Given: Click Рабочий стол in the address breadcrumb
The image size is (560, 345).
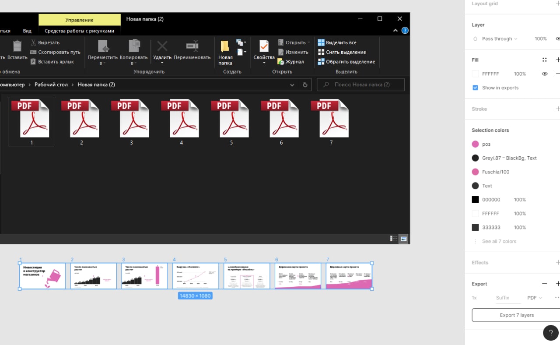Looking at the screenshot, I should coord(51,84).
